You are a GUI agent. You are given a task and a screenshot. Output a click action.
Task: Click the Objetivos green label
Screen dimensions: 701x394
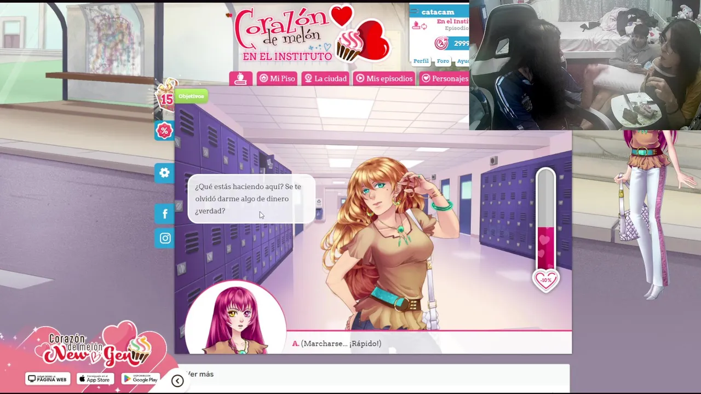[x=191, y=96]
